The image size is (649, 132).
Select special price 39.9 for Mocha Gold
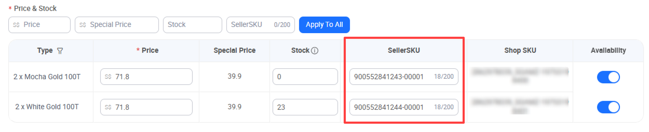[x=235, y=76]
